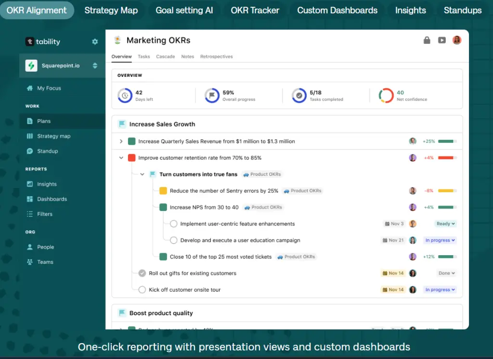Viewport: 493px width, 359px height.
Task: Check off Implement user-centric feature enhancements task
Action: pos(173,224)
